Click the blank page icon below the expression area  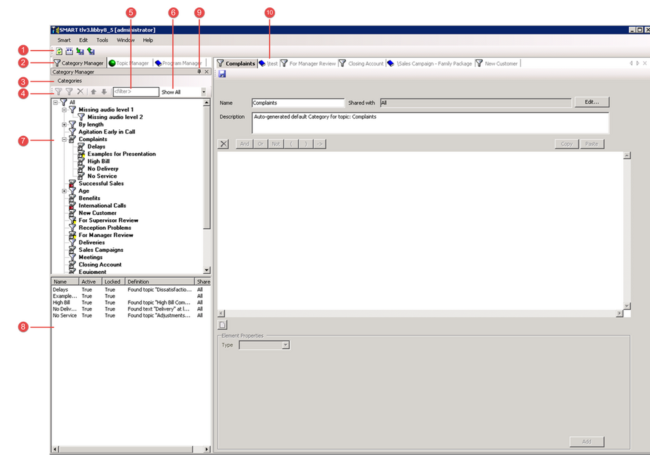pyautogui.click(x=223, y=325)
